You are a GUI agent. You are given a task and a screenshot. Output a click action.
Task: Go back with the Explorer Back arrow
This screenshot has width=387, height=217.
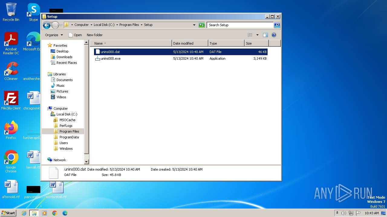pyautogui.click(x=47, y=25)
